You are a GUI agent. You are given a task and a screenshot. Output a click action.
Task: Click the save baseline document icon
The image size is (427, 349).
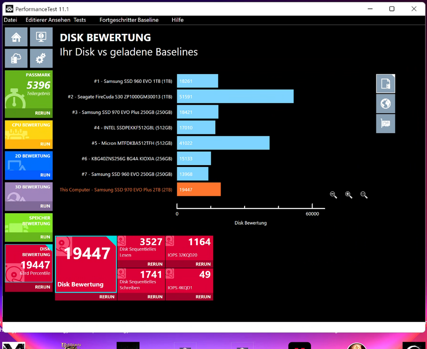pos(386,84)
